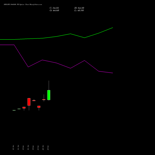Click the purple lower band line
The image size is (155, 155).
click(56, 63)
